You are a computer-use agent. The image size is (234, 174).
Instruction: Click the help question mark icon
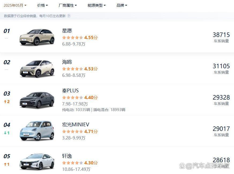pos(69,16)
